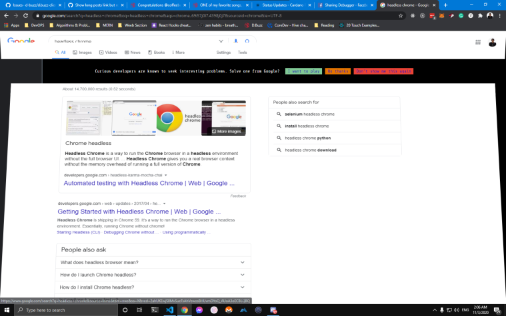Open the MERN bookmarks folder

click(x=104, y=25)
